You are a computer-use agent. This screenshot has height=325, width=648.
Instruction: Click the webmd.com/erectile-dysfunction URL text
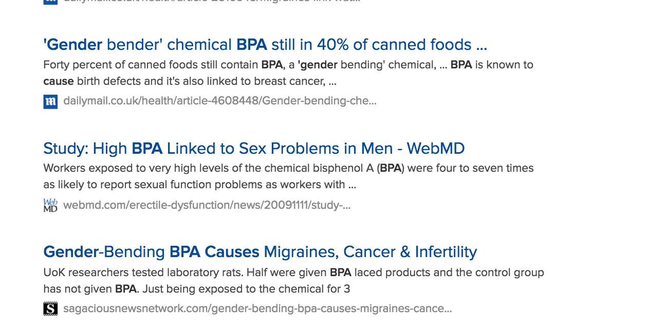(x=207, y=205)
